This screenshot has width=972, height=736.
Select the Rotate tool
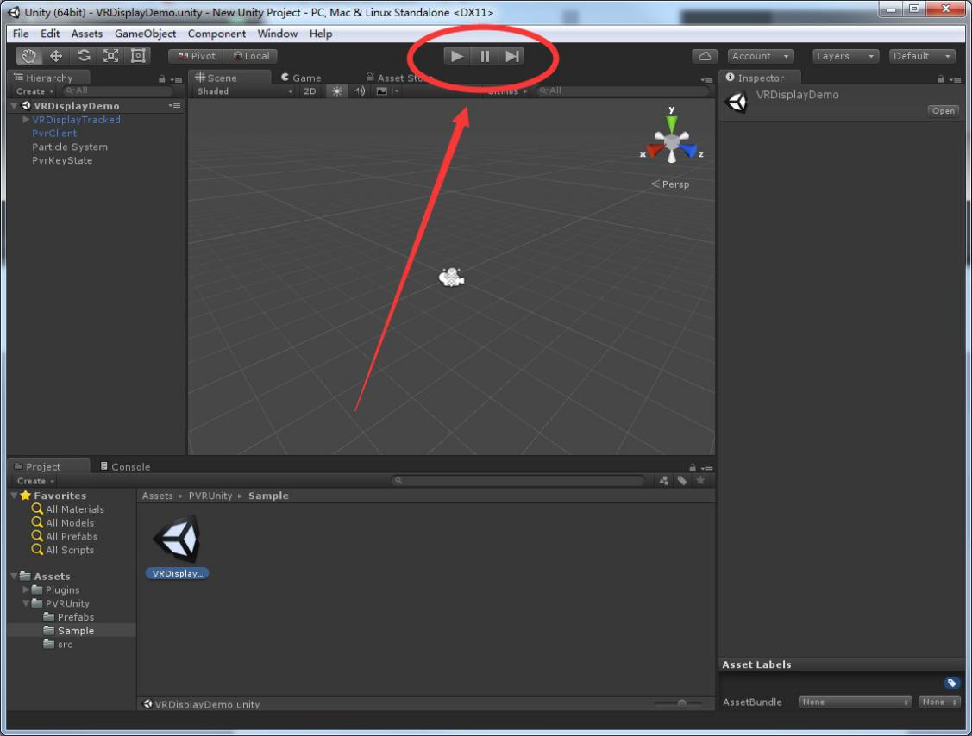(x=84, y=56)
